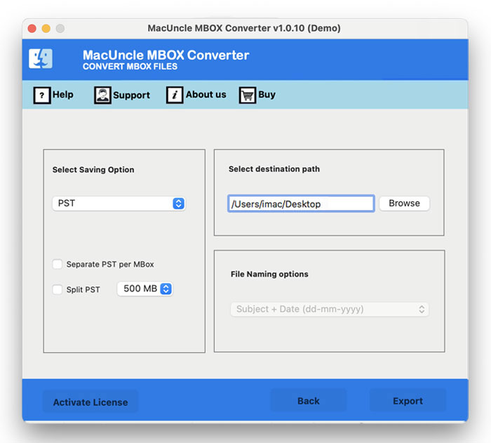
Task: Click the red close window button
Action: [32, 29]
